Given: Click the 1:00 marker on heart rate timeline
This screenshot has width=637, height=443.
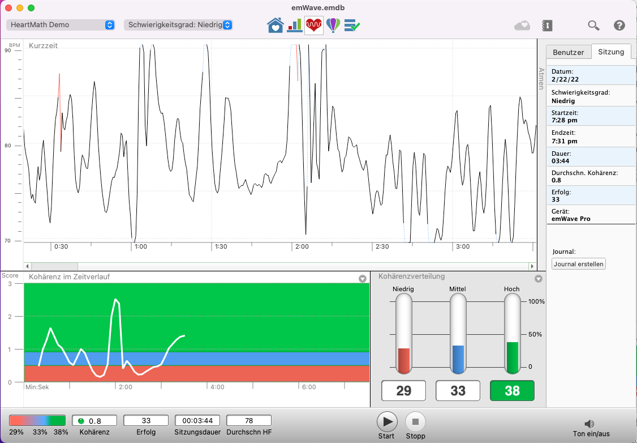Looking at the screenshot, I should coord(140,246).
